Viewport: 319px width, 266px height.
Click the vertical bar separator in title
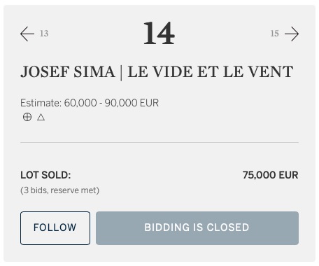coord(122,72)
